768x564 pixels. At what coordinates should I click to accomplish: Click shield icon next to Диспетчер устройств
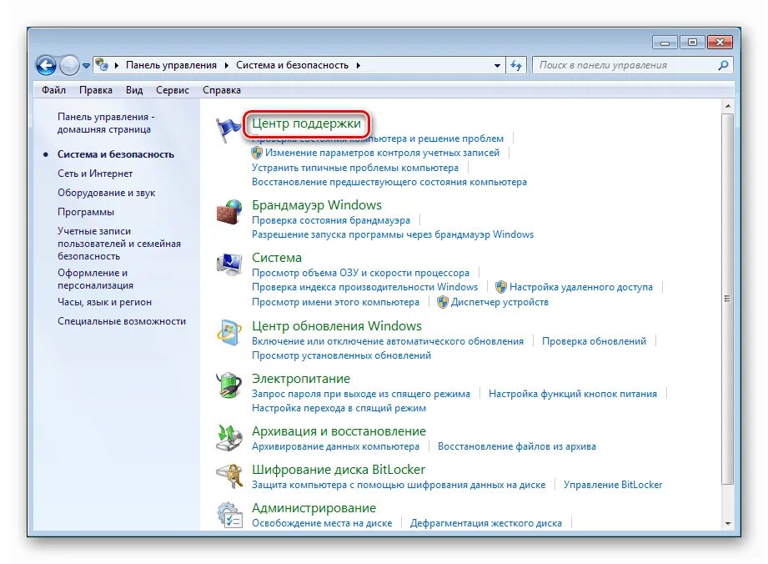point(443,302)
